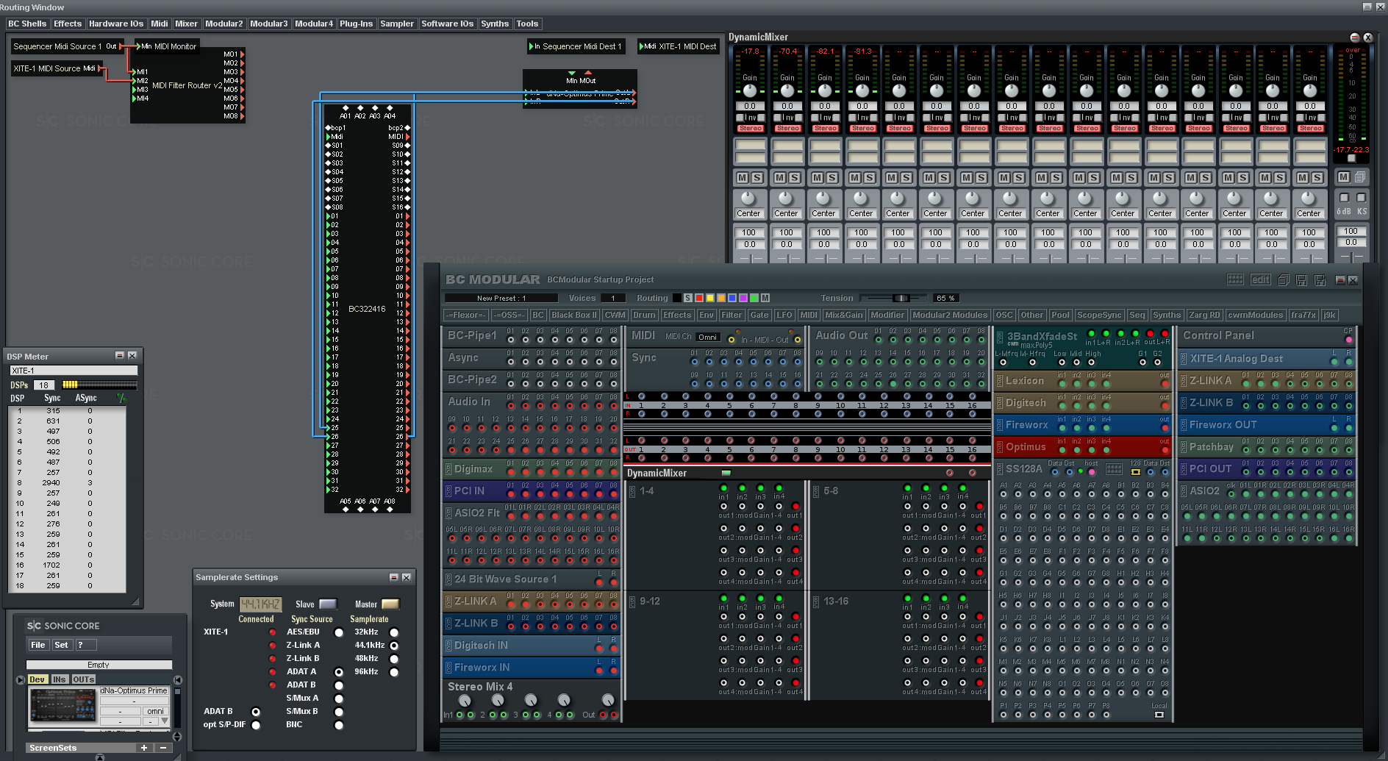Click the SS128A keypad icon
Viewport: 1388px width, 761px height.
click(x=1114, y=468)
